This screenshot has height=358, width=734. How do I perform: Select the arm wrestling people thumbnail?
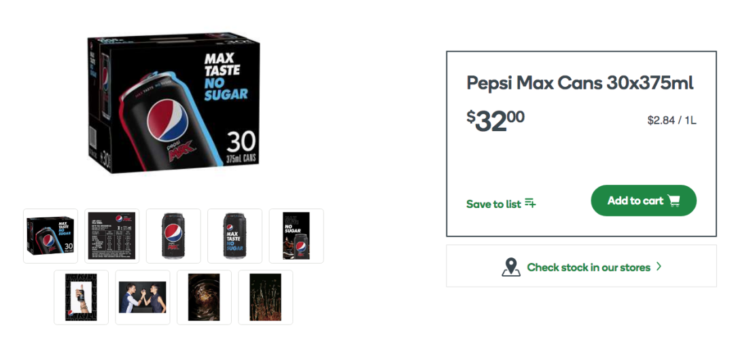coord(142,297)
